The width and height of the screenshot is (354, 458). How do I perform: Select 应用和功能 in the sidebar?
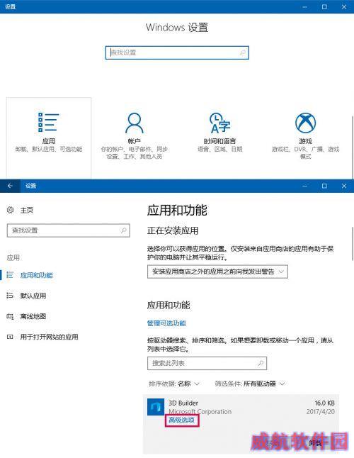coord(36,275)
